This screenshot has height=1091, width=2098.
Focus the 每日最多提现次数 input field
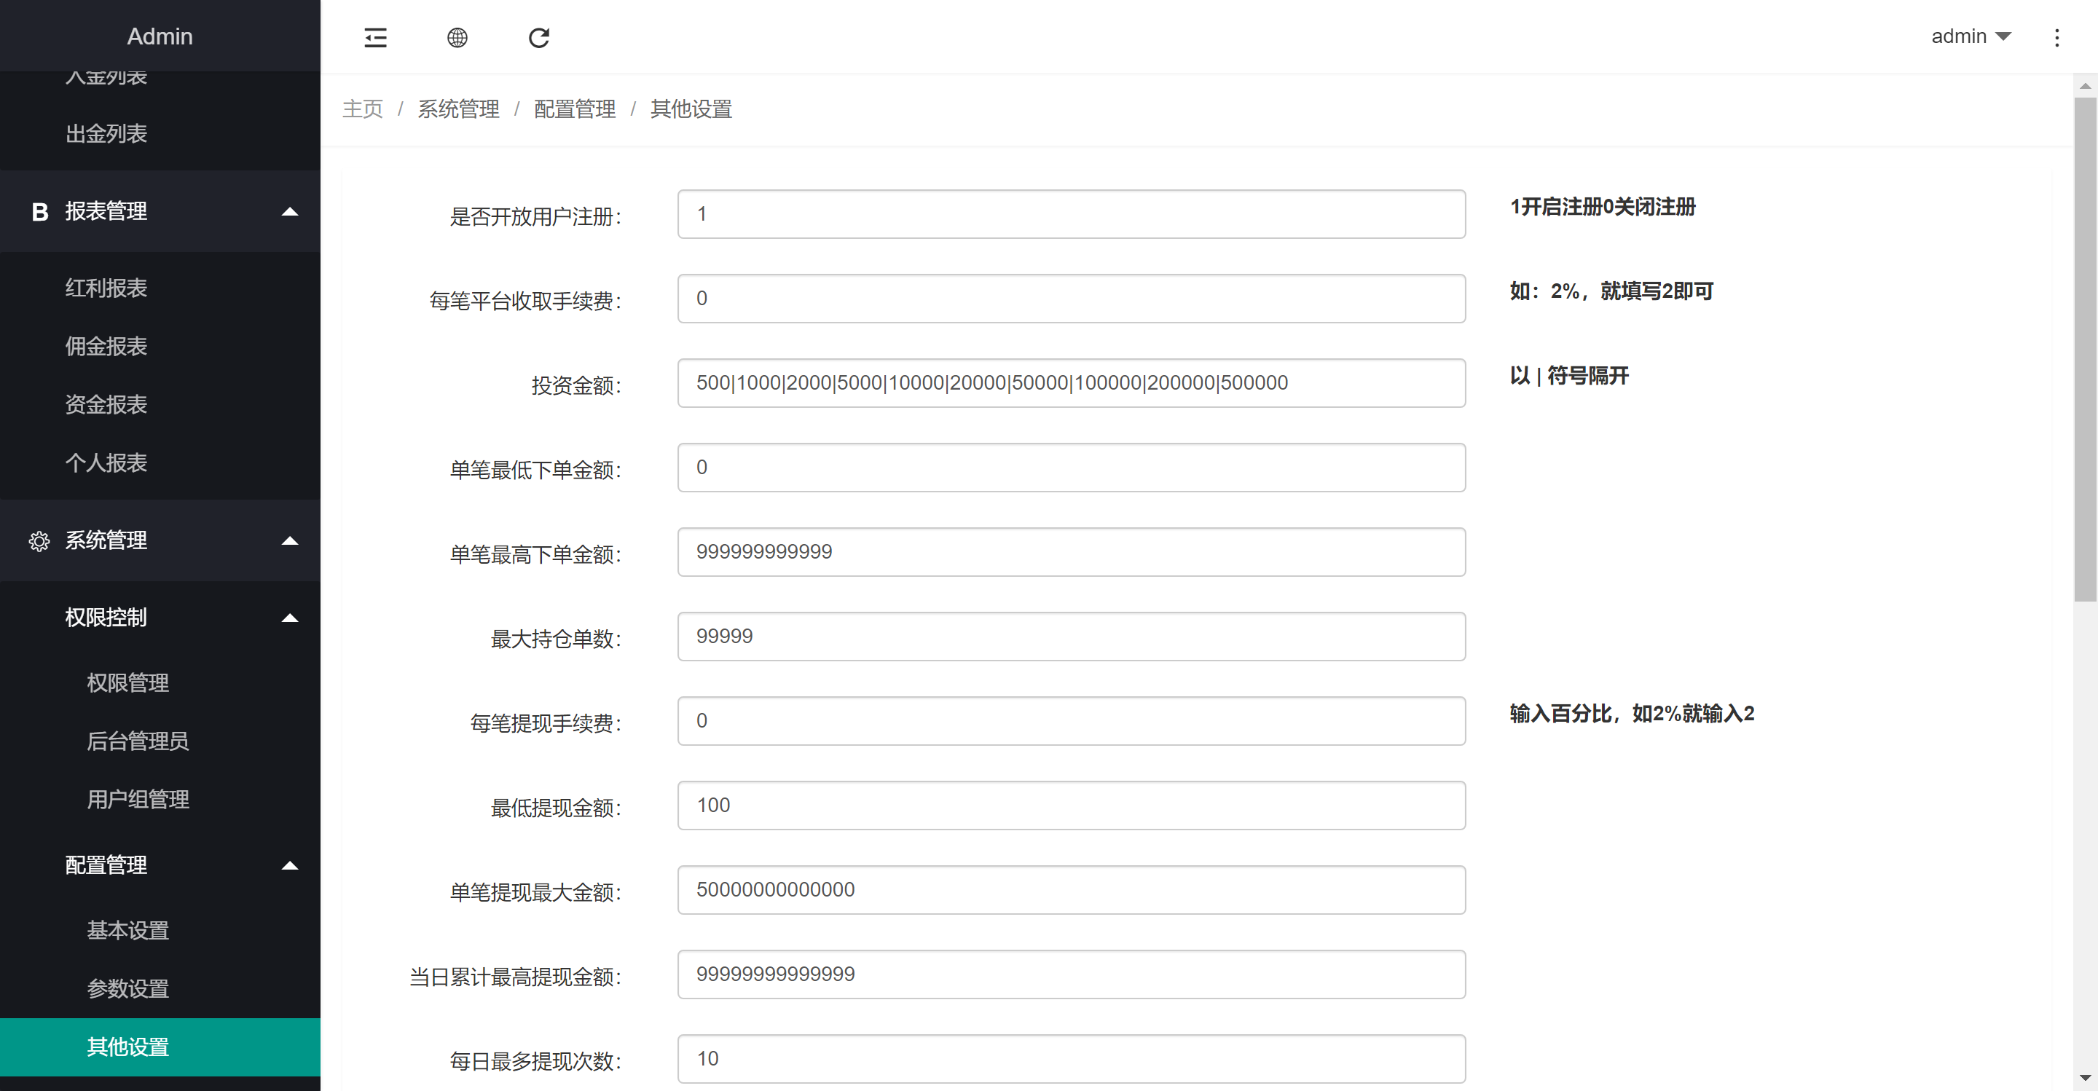[x=1071, y=1059]
